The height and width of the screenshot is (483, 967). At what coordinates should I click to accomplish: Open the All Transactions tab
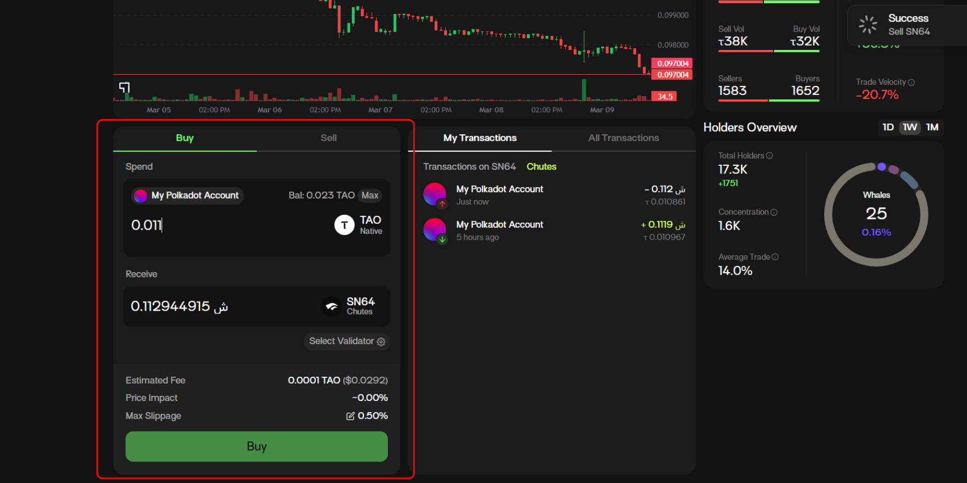tap(623, 138)
